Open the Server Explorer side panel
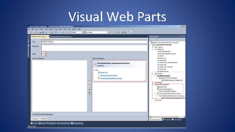Viewport: 235px width, 132px height. click(x=28, y=51)
